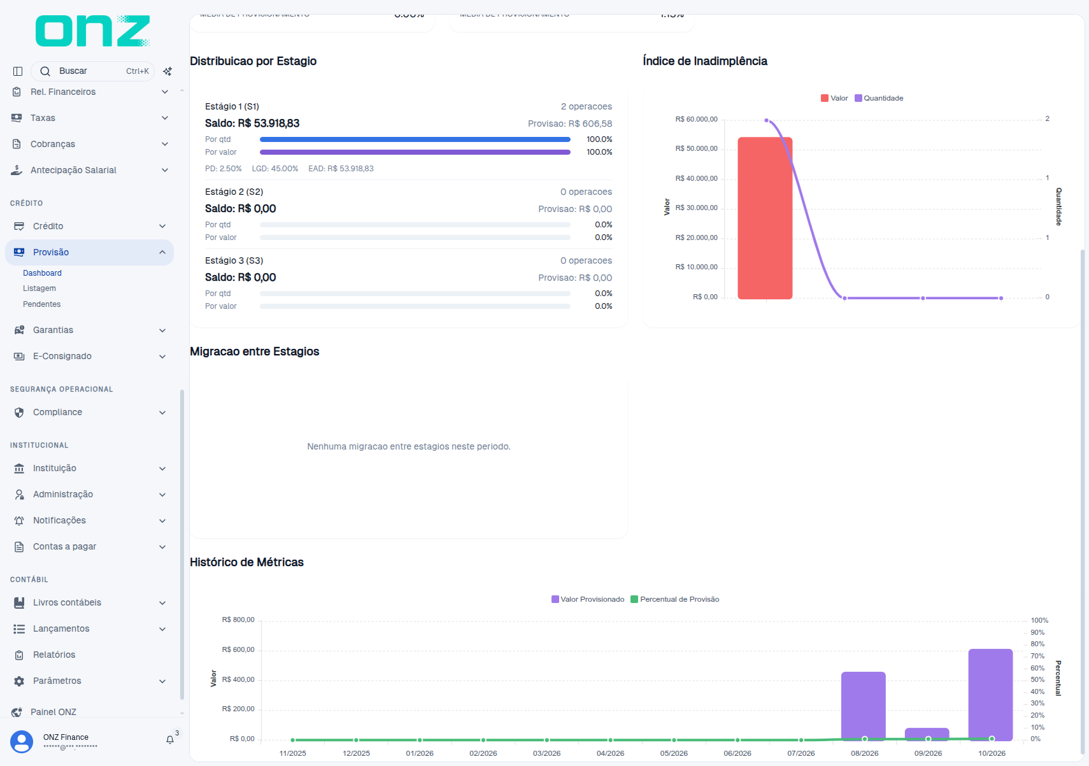Click the ONZ Finance user avatar
Image resolution: width=1089 pixels, height=766 pixels.
[x=22, y=742]
